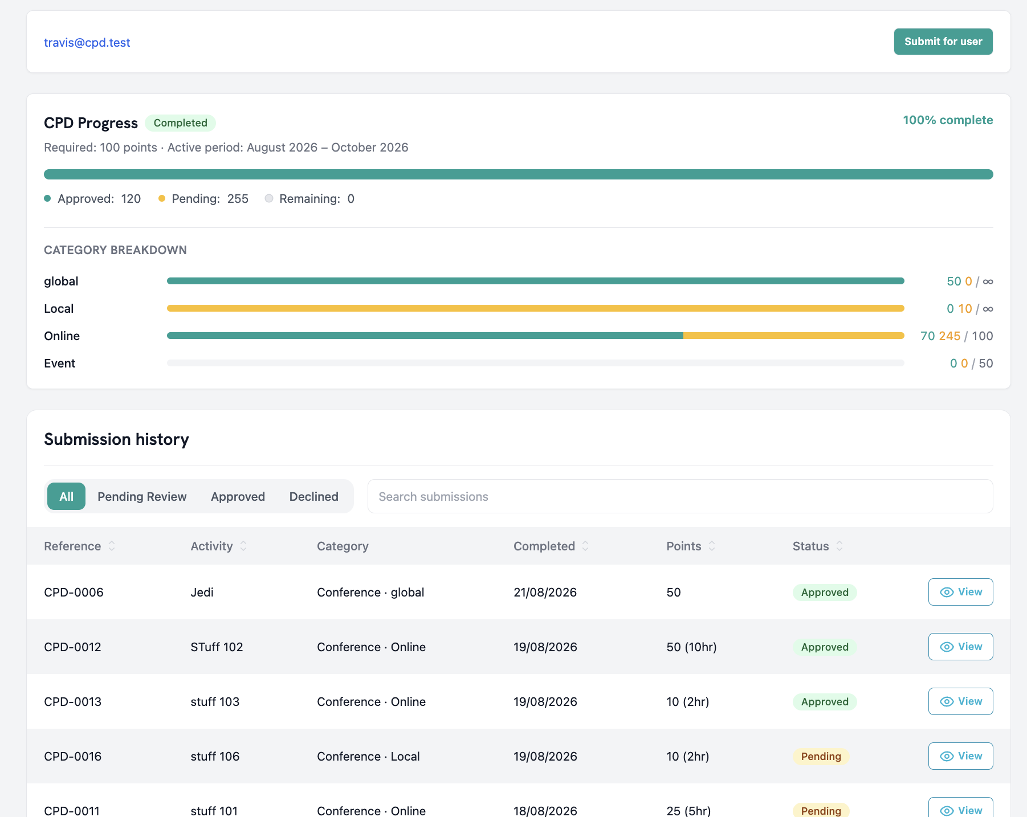This screenshot has width=1027, height=817.
Task: Click the Approved: 120 legend item
Action: click(x=92, y=199)
